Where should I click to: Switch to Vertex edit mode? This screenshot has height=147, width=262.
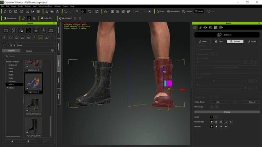pos(203,41)
